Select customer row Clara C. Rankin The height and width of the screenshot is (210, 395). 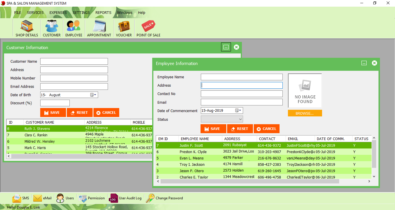(x=79, y=135)
